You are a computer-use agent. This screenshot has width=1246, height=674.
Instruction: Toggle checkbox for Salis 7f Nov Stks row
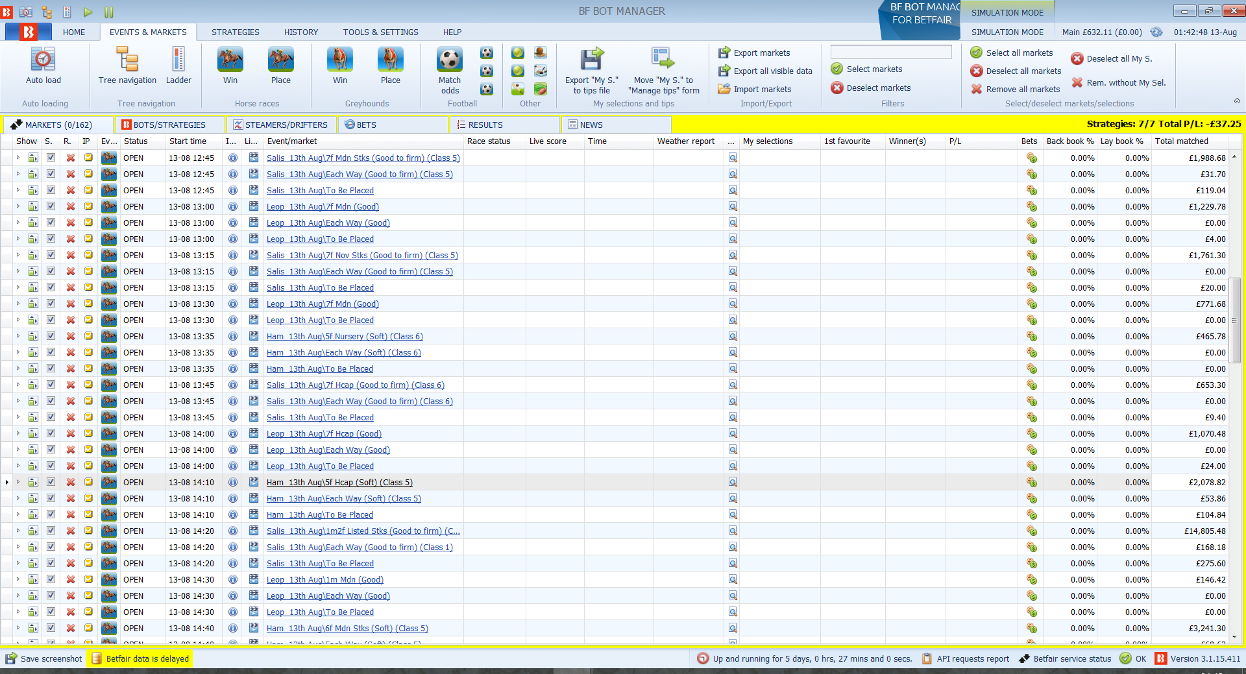click(x=51, y=255)
